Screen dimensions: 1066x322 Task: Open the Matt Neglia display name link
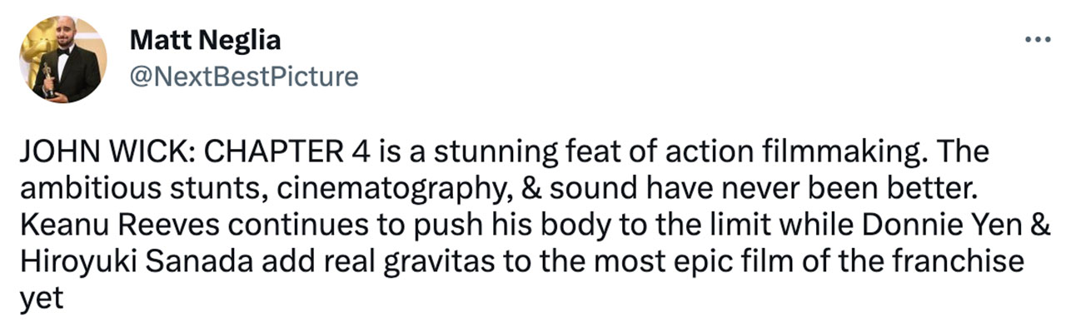tap(206, 40)
